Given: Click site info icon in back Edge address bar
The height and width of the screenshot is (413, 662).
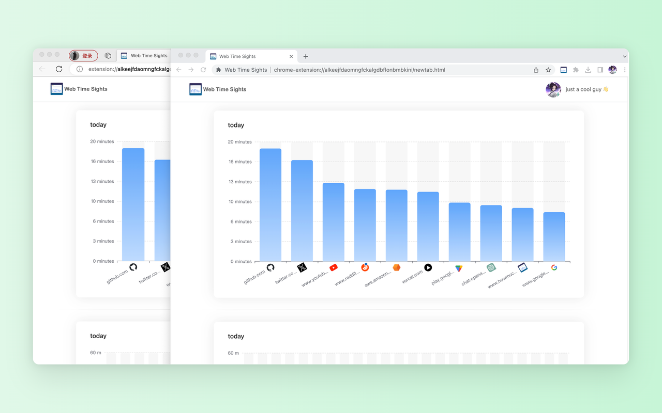Looking at the screenshot, I should click(80, 69).
